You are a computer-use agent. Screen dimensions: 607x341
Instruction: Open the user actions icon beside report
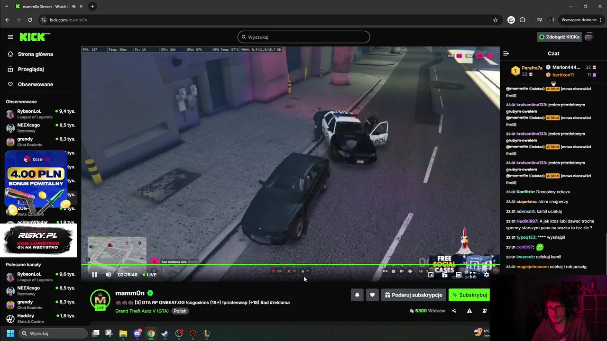point(485,311)
